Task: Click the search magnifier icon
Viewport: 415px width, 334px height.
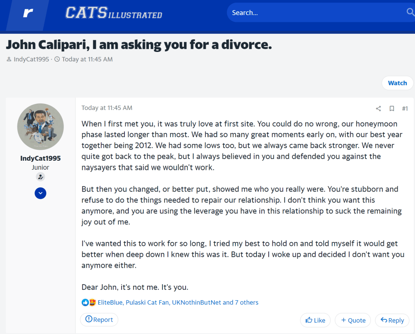Action: (x=410, y=13)
